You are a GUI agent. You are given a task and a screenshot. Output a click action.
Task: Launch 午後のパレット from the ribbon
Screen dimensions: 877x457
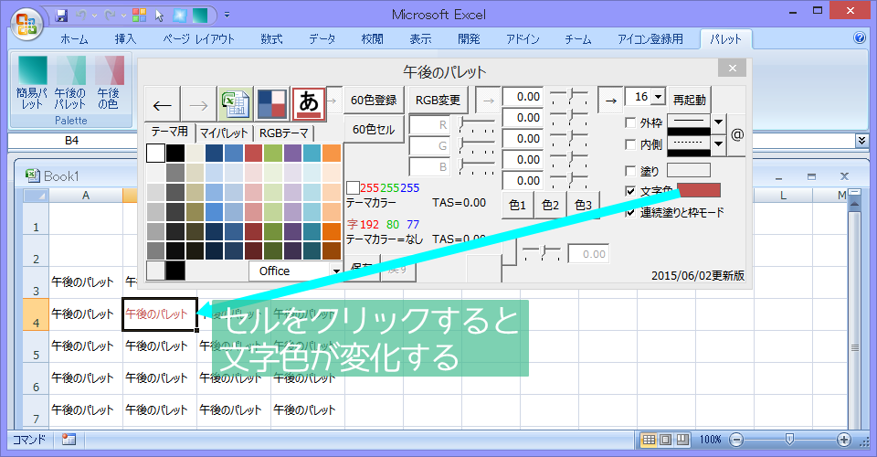(x=70, y=82)
